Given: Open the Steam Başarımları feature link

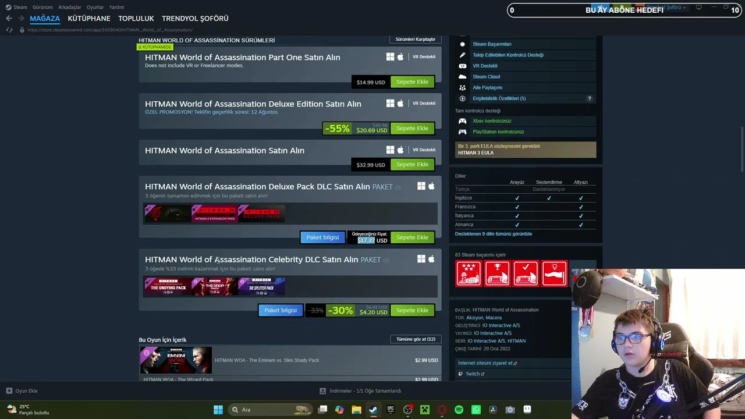Looking at the screenshot, I should click(492, 44).
